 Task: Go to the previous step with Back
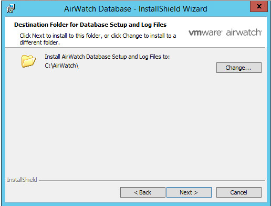tap(143, 192)
